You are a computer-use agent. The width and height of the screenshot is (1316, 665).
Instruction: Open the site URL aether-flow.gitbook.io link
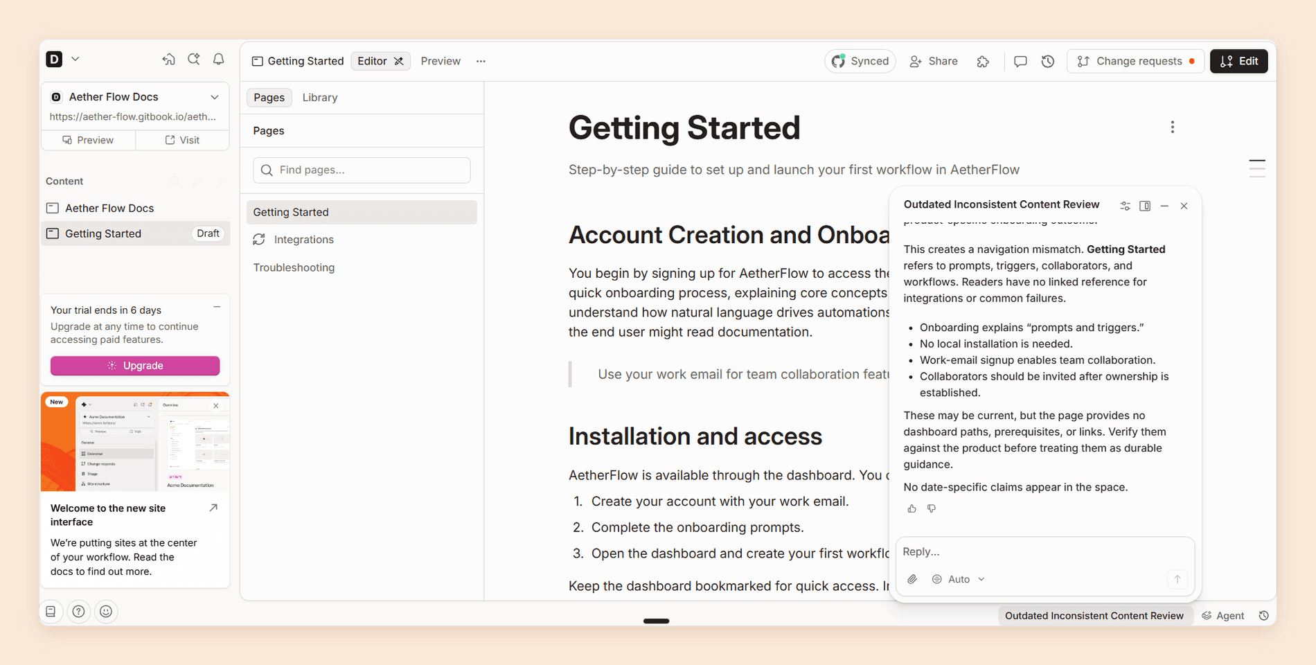pos(133,116)
